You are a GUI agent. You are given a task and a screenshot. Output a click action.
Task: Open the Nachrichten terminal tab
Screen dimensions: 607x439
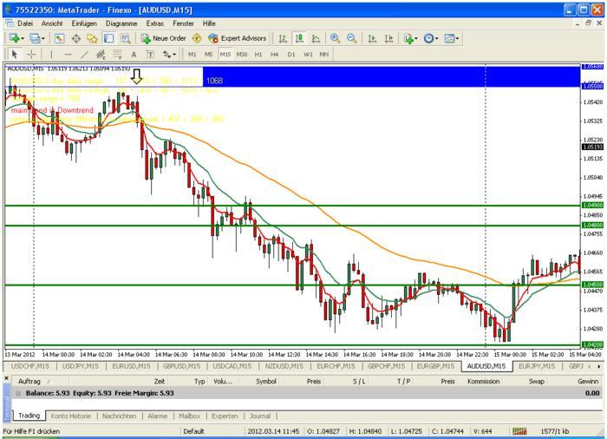(x=120, y=416)
